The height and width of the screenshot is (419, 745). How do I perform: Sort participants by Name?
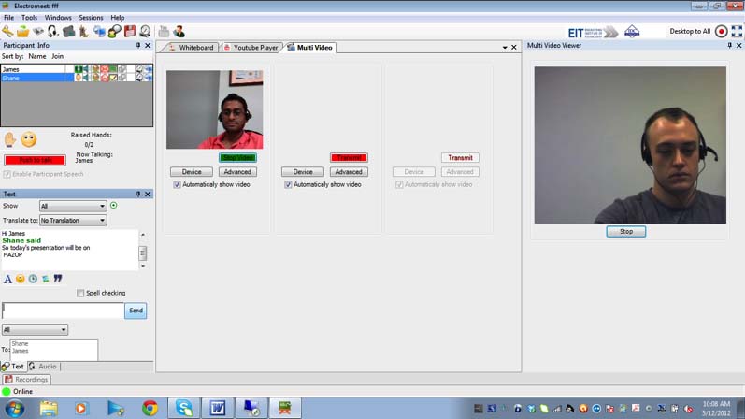[37, 56]
